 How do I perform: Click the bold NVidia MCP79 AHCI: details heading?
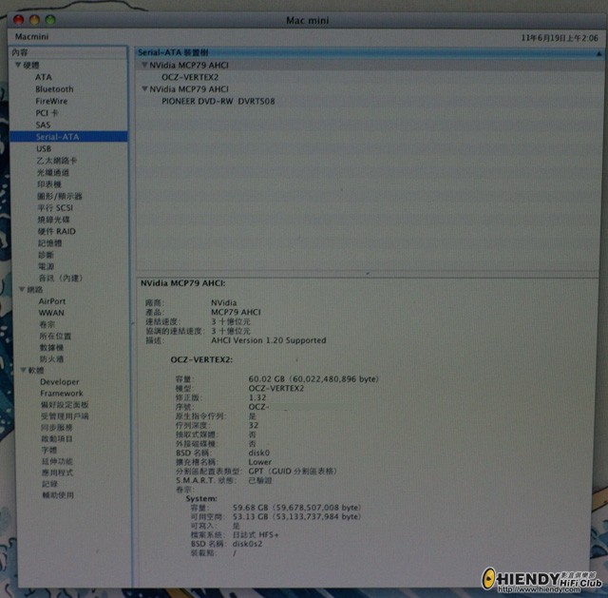183,283
